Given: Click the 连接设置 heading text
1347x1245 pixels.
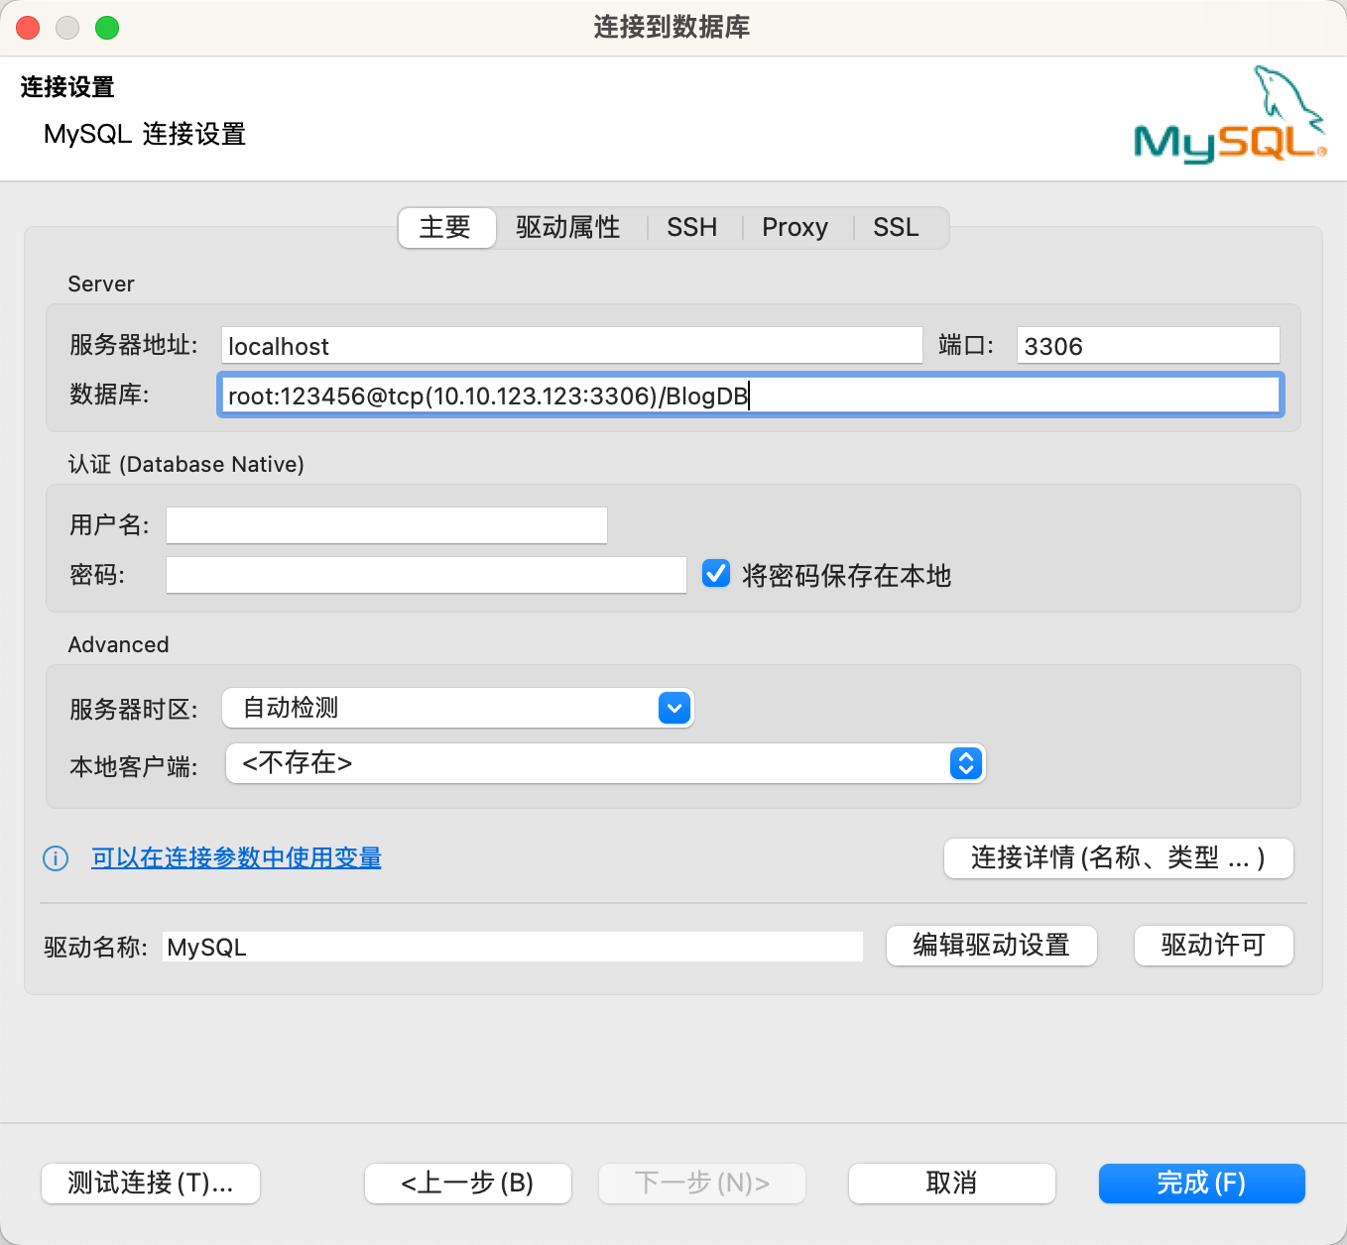Looking at the screenshot, I should [x=67, y=87].
